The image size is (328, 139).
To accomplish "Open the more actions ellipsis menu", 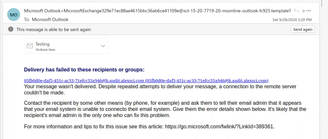I will [308, 10].
